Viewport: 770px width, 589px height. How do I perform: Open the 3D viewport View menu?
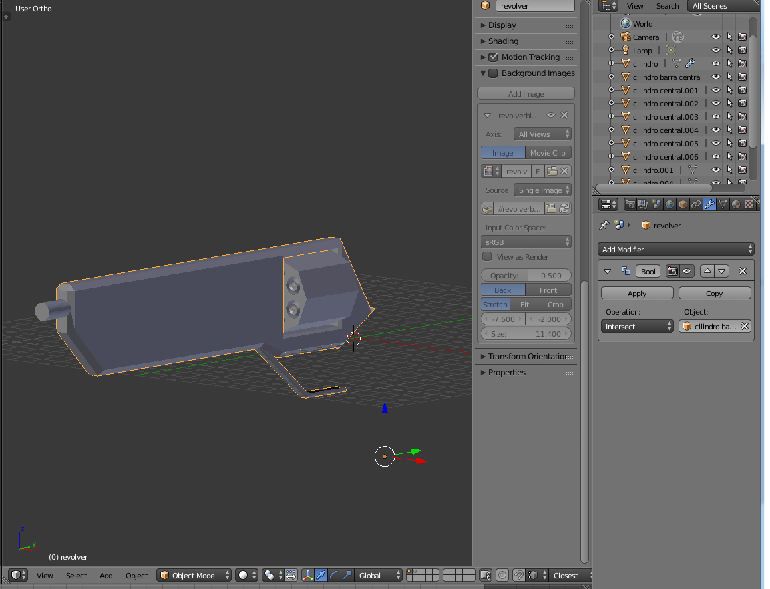(x=44, y=575)
